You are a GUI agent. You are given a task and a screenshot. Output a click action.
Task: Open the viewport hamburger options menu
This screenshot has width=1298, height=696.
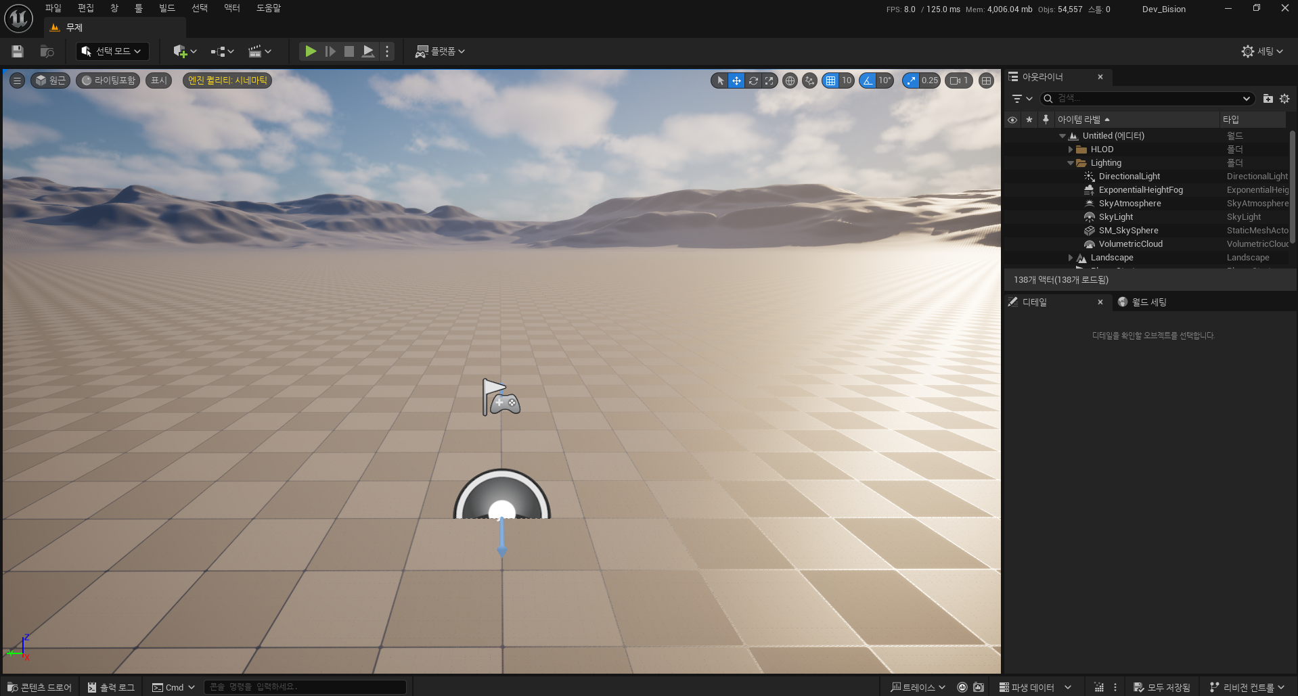pyautogui.click(x=18, y=80)
